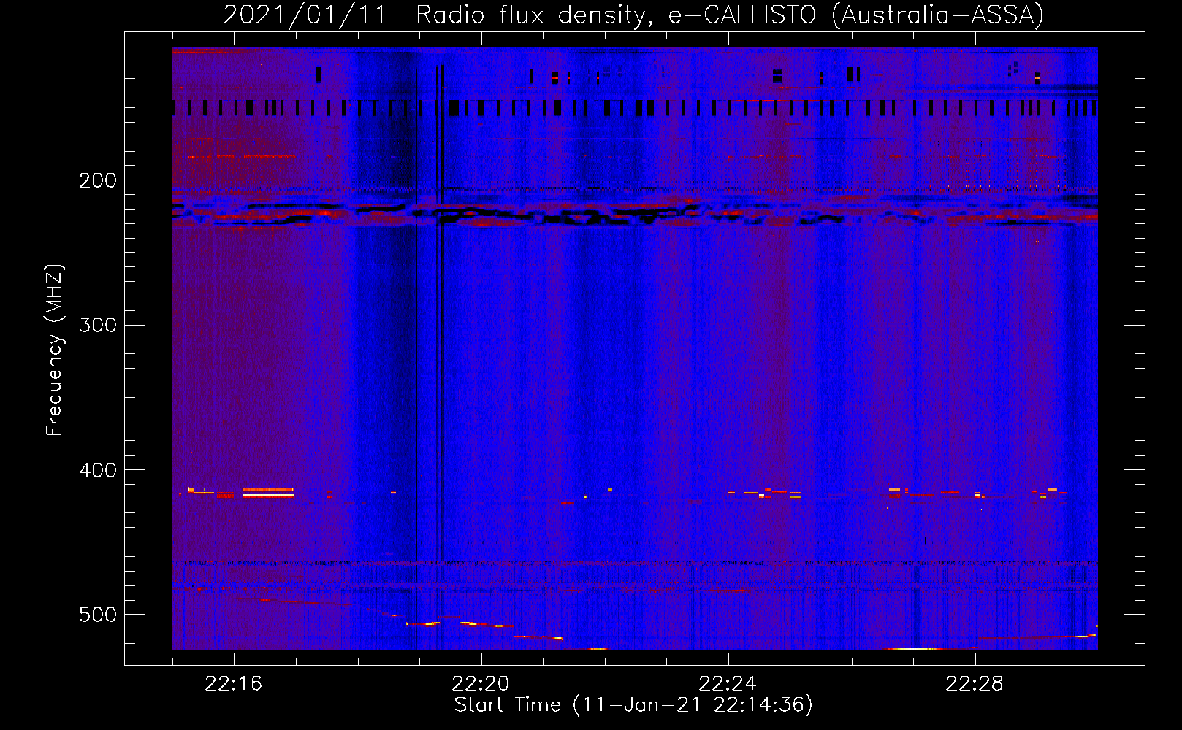This screenshot has height=730, width=1182.
Task: Click the 'Start Time (11-Jan-21 22:14:36)' label
Action: [633, 704]
